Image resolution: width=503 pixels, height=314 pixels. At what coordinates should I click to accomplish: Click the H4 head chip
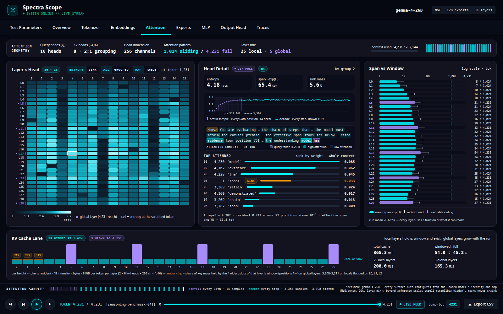(x=263, y=69)
